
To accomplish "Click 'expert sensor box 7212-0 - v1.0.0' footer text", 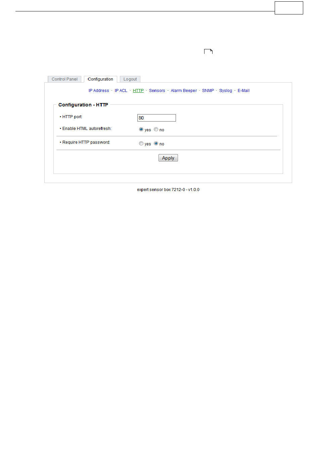I will coord(168,190).
